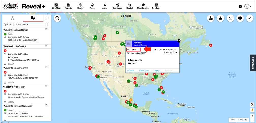This screenshot has height=123, width=256.
Task: Expand Vehicle 02 options dropdown
Action: [x=46, y=45]
